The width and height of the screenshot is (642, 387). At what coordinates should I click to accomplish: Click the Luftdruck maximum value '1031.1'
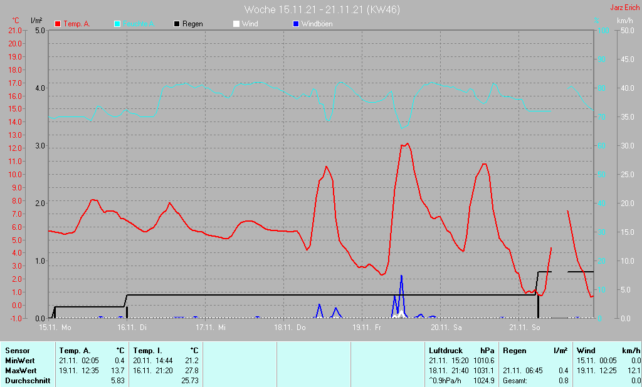tap(484, 371)
